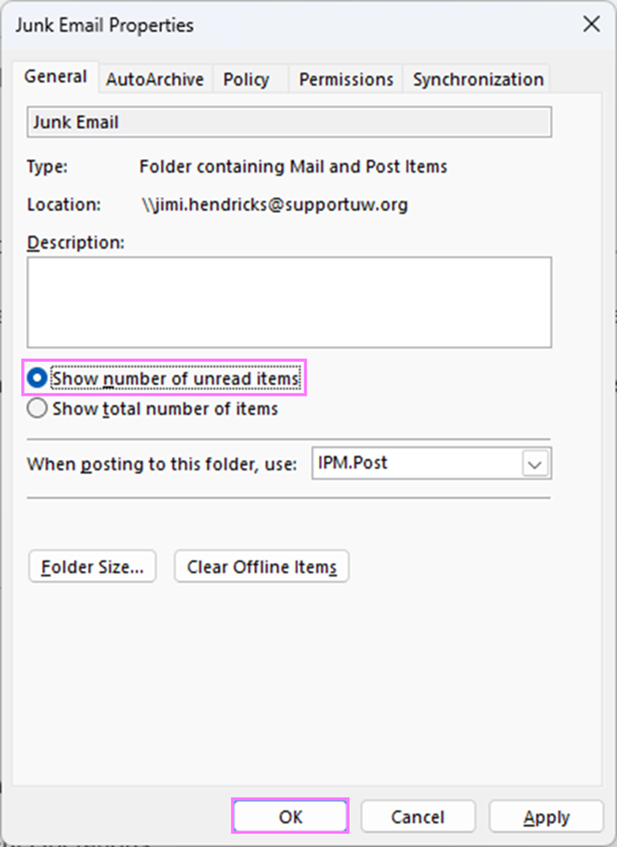Open the 'When posting to this folder' dropdown
The height and width of the screenshot is (847, 617).
(539, 463)
